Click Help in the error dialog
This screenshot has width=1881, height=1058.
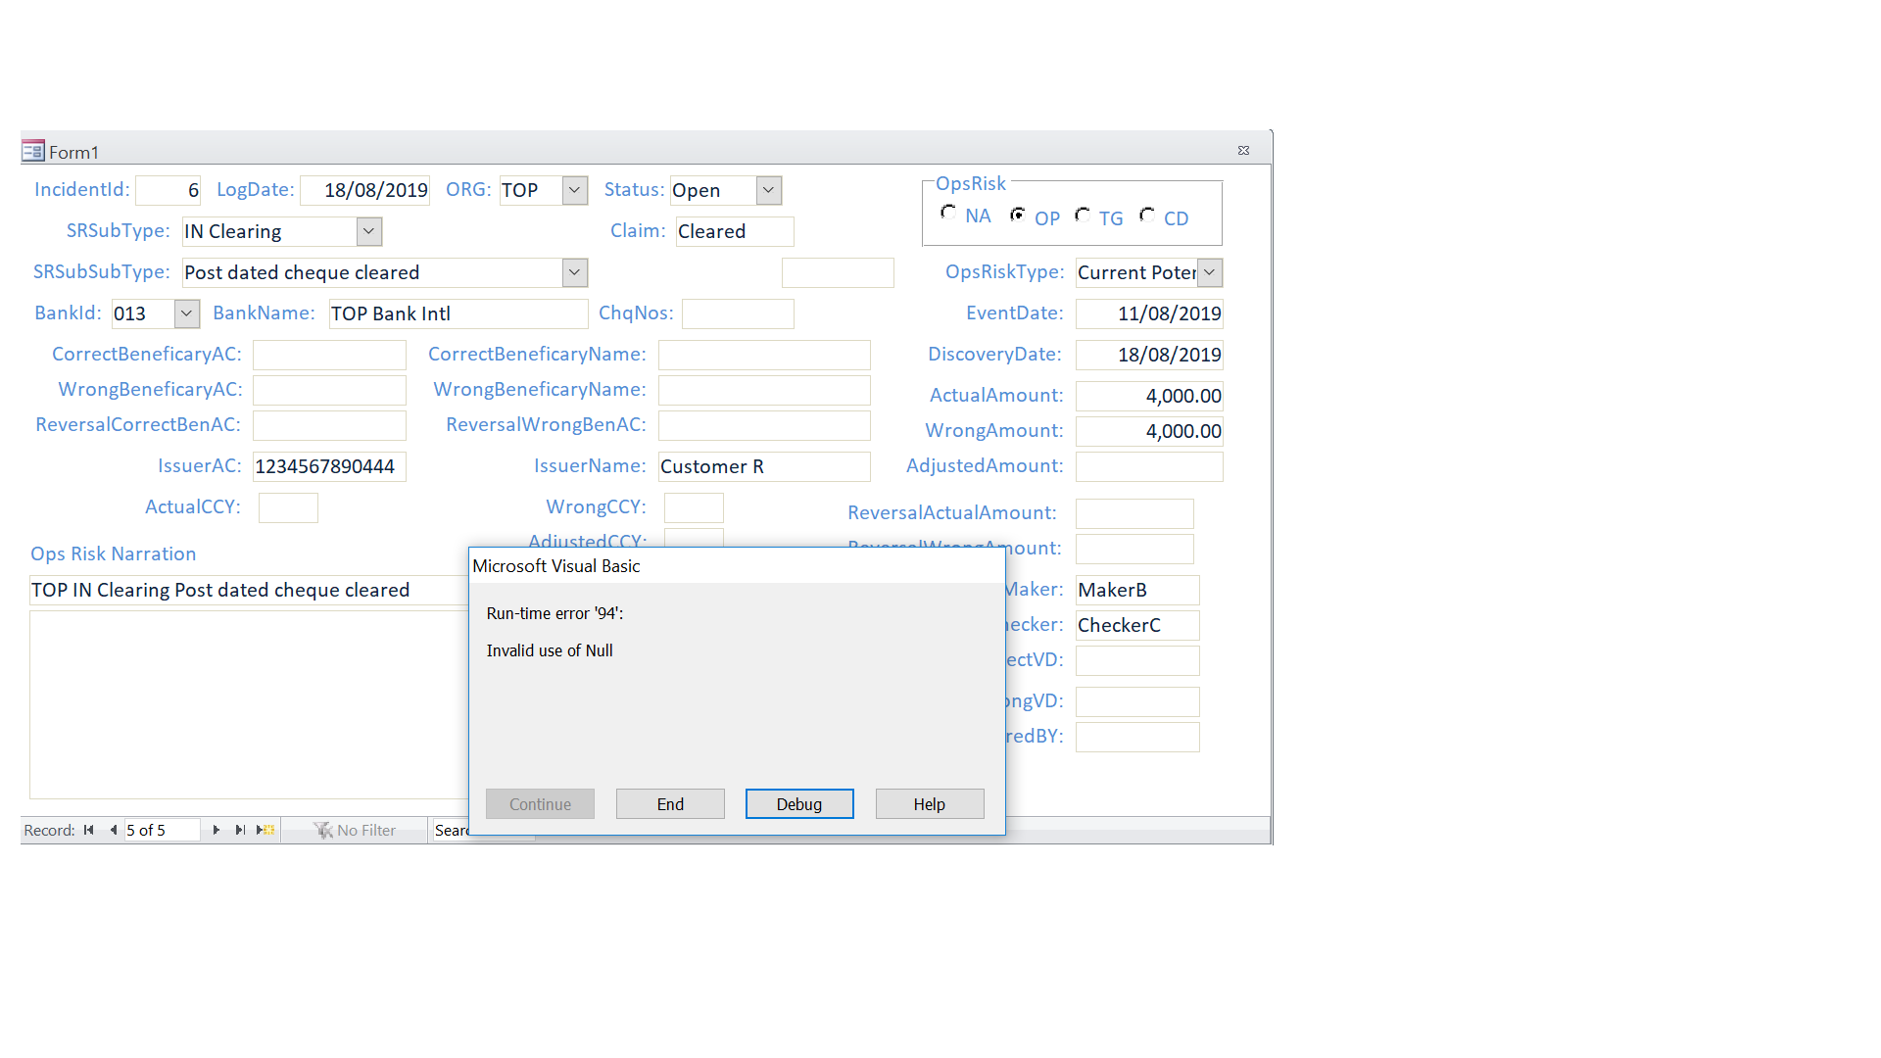tap(929, 804)
